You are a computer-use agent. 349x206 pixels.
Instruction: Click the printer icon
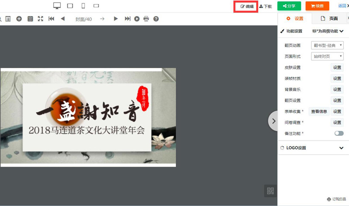(x=146, y=19)
